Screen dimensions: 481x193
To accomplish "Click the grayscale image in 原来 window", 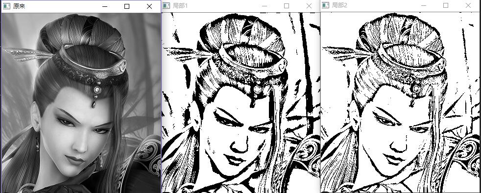I will pos(81,103).
